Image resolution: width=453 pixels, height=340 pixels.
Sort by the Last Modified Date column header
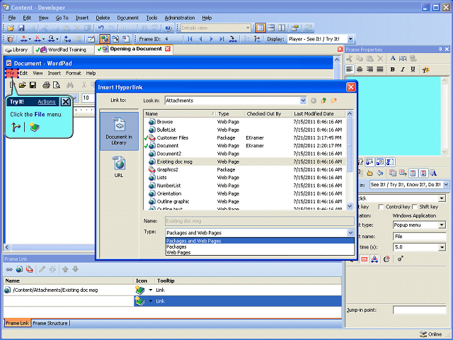click(x=319, y=114)
